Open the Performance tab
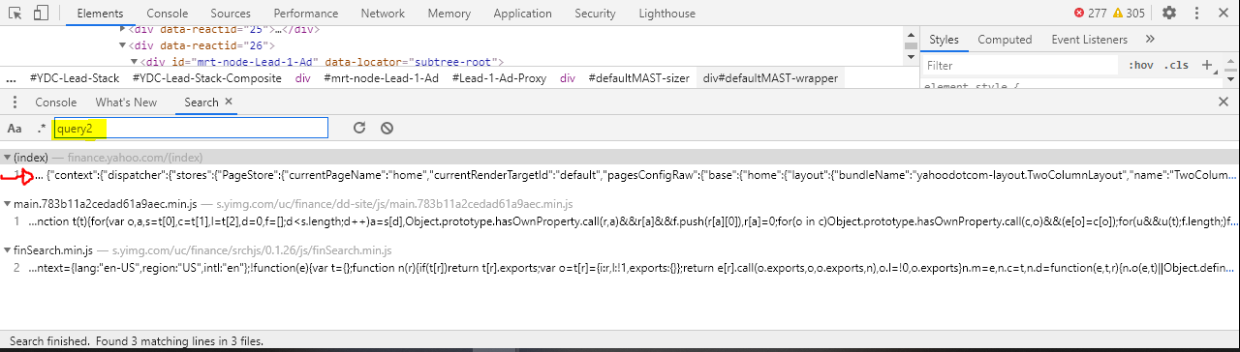 pos(306,14)
